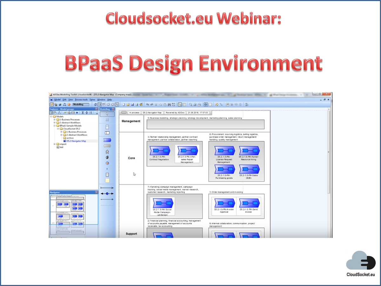
Task: Click the New model toolbar icon
Action: 124,104
